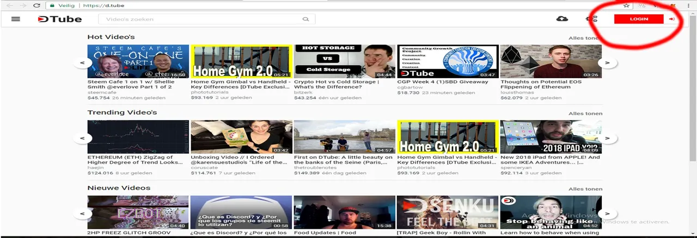Show all Hot Video's via Alles tonen
The width and height of the screenshot is (697, 238).
point(585,38)
